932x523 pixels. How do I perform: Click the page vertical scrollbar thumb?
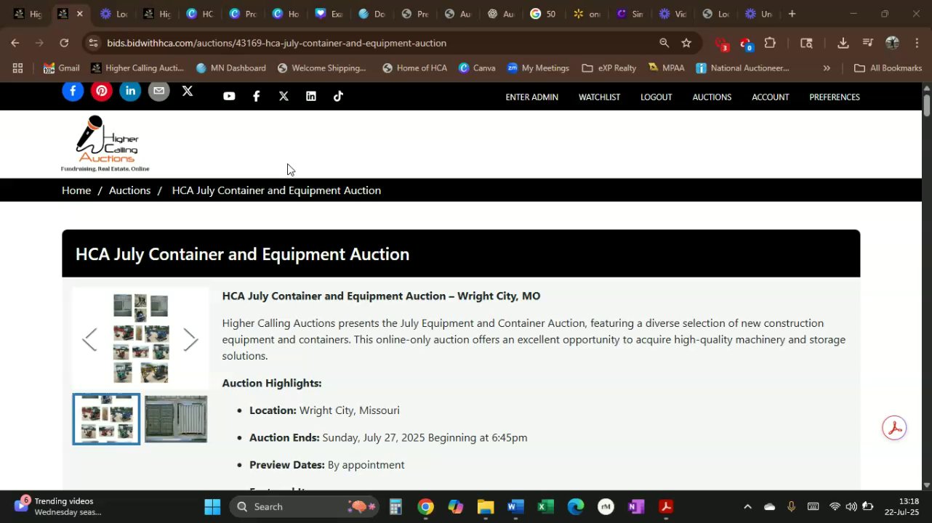point(926,104)
